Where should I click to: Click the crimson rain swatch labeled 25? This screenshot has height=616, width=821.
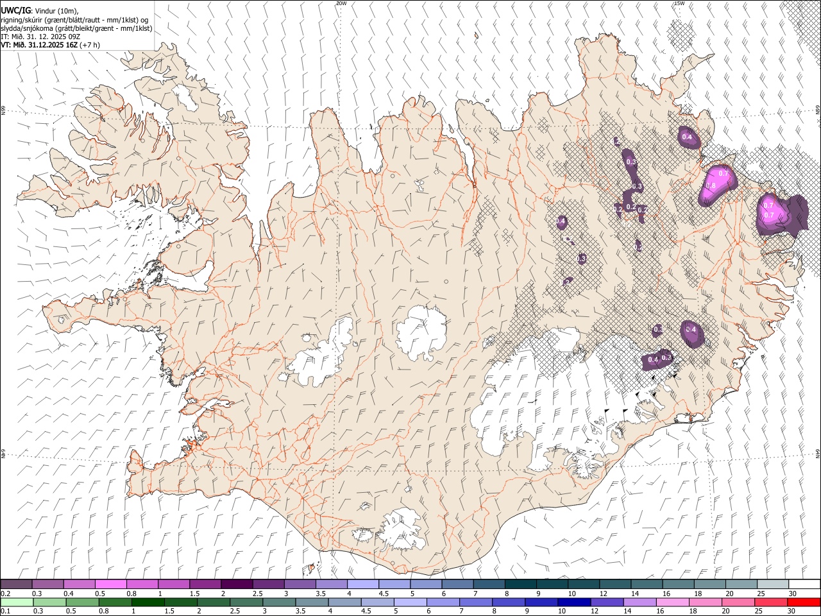point(770,602)
